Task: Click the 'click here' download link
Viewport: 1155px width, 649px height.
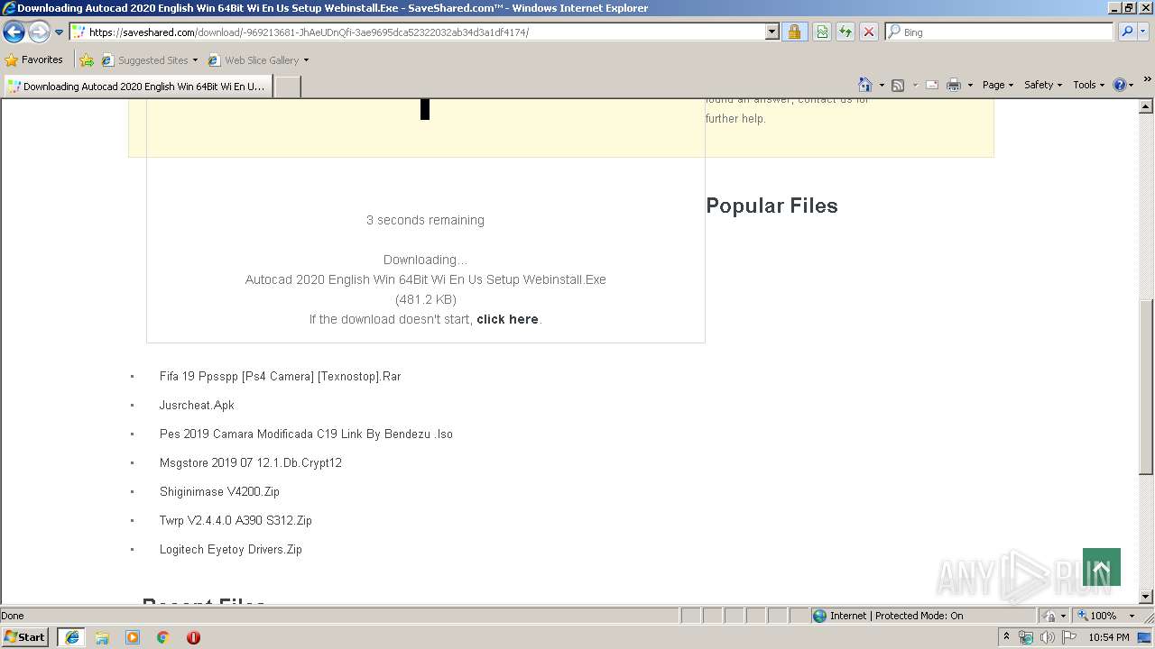Action: pyautogui.click(x=507, y=319)
